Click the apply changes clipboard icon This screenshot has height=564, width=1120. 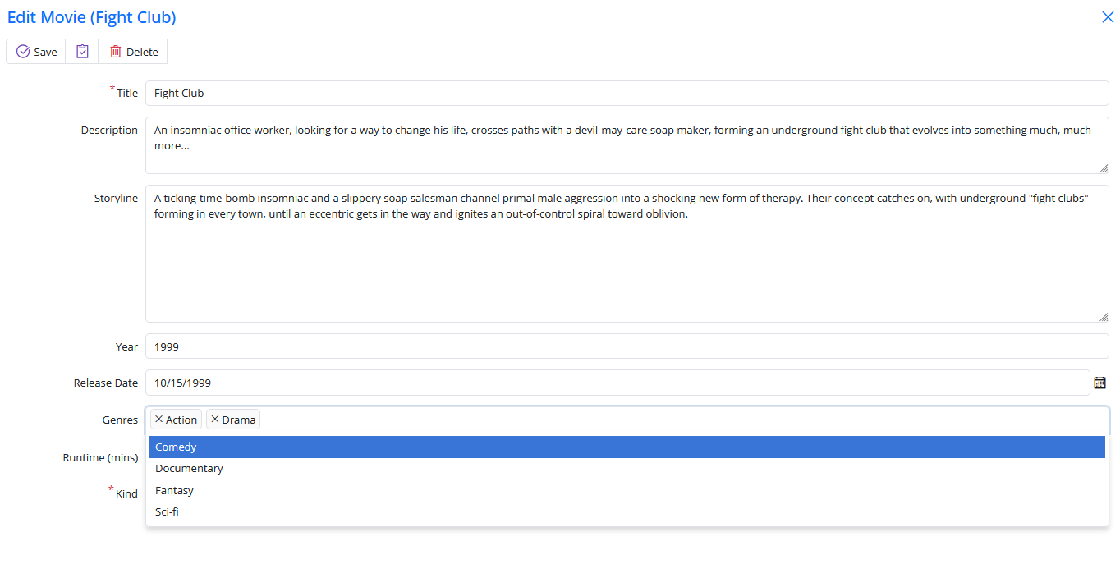click(82, 52)
